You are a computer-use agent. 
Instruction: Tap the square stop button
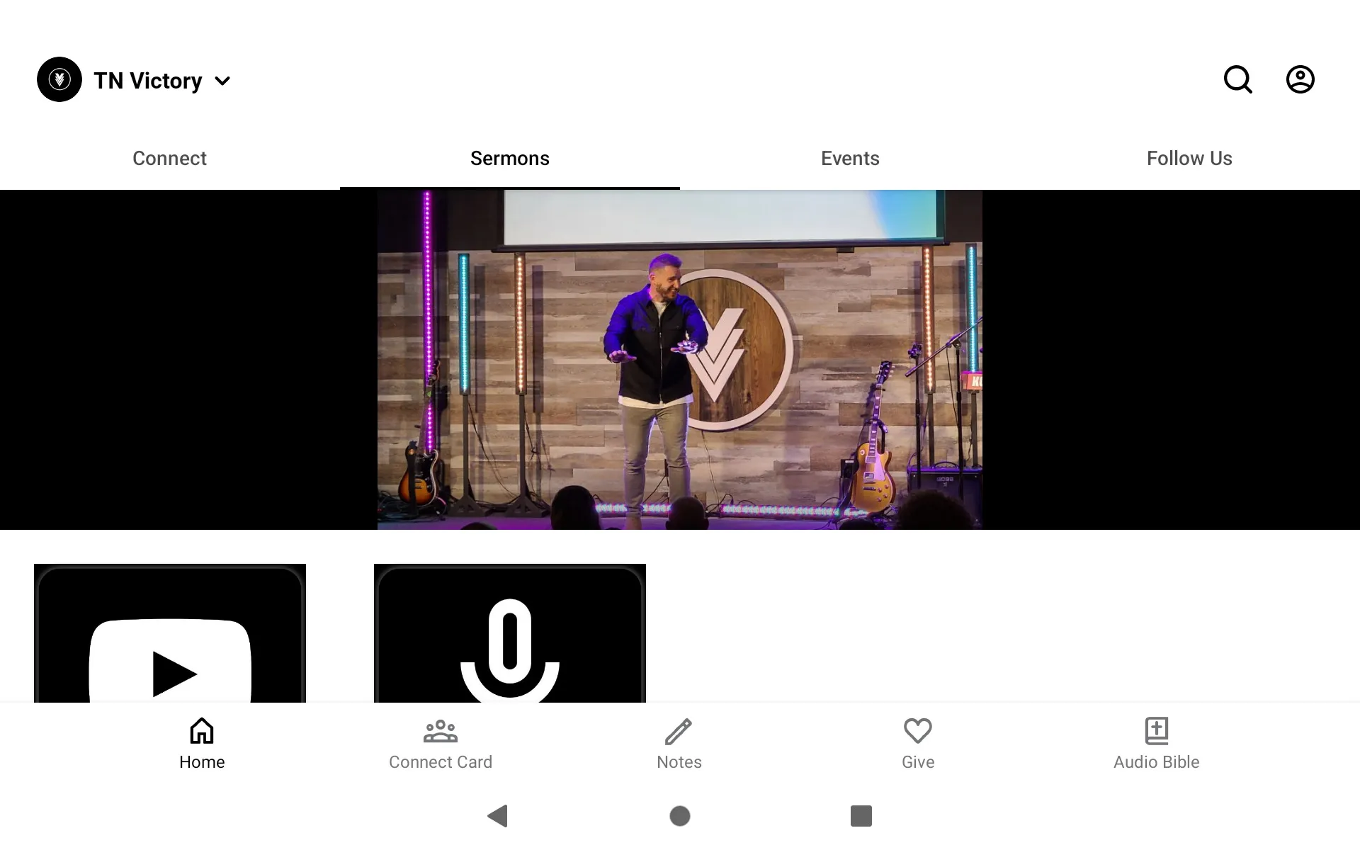(858, 816)
